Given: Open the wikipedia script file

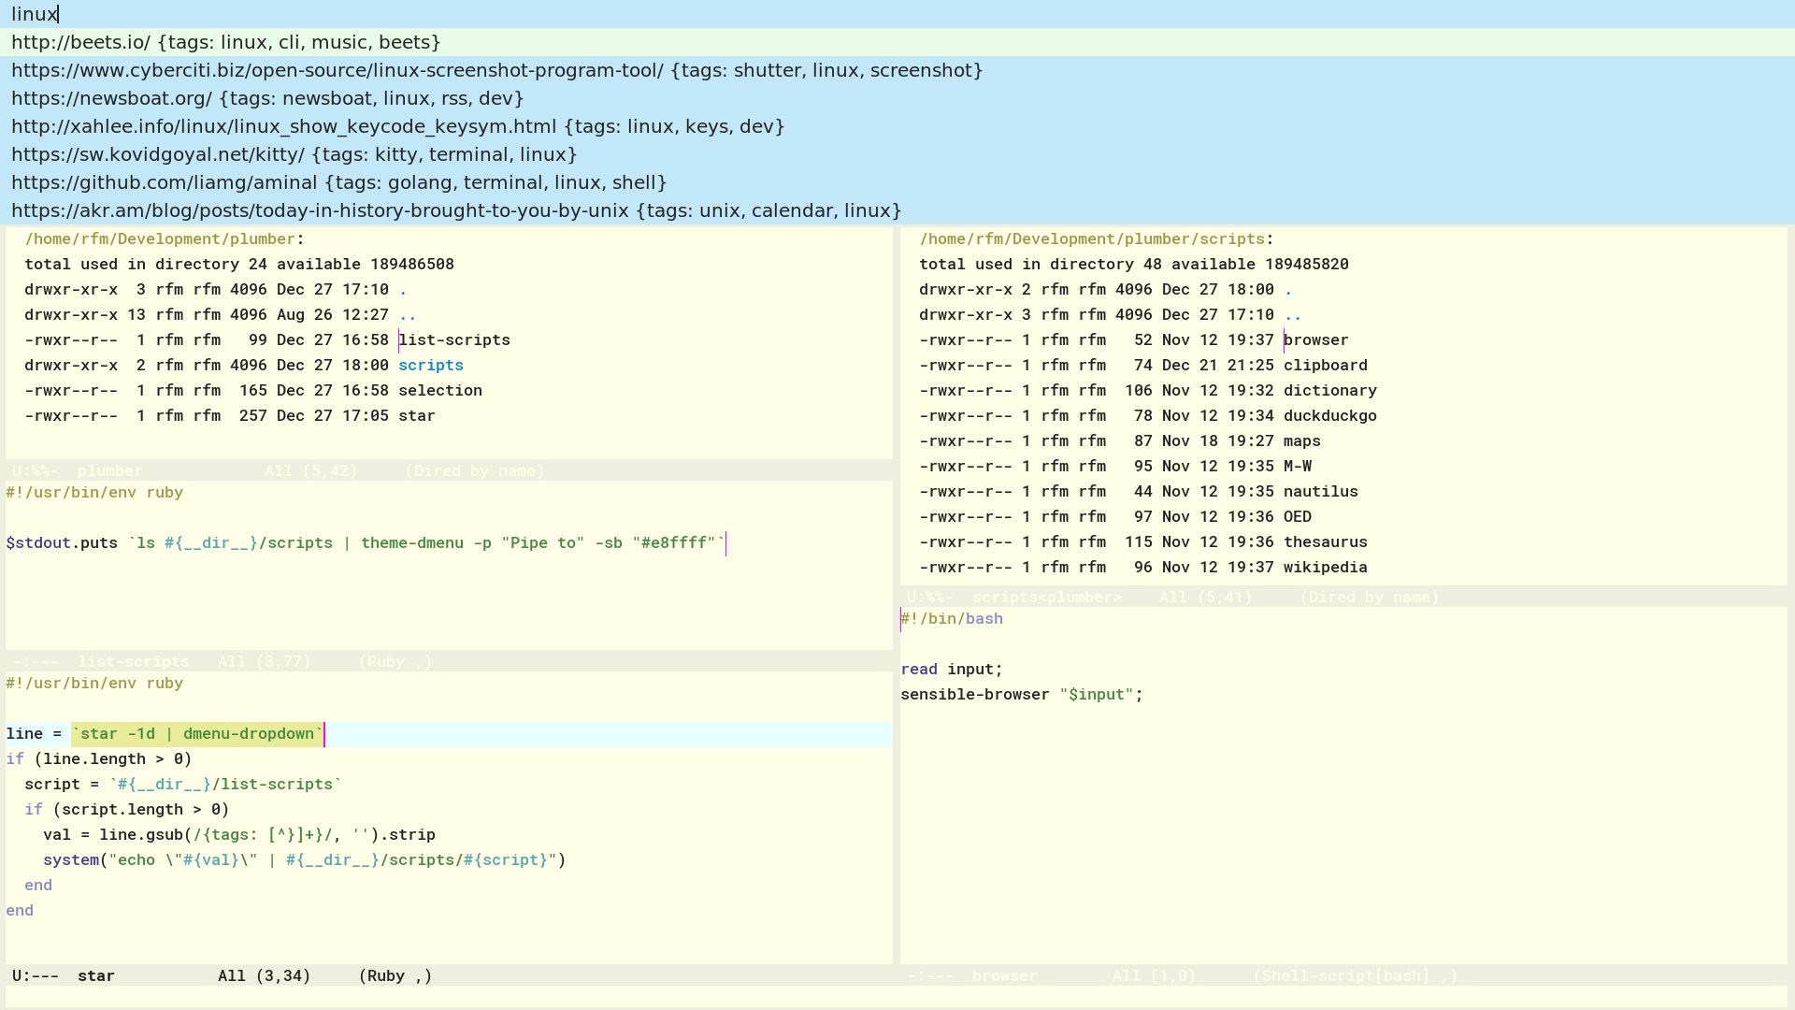Looking at the screenshot, I should click(1325, 568).
